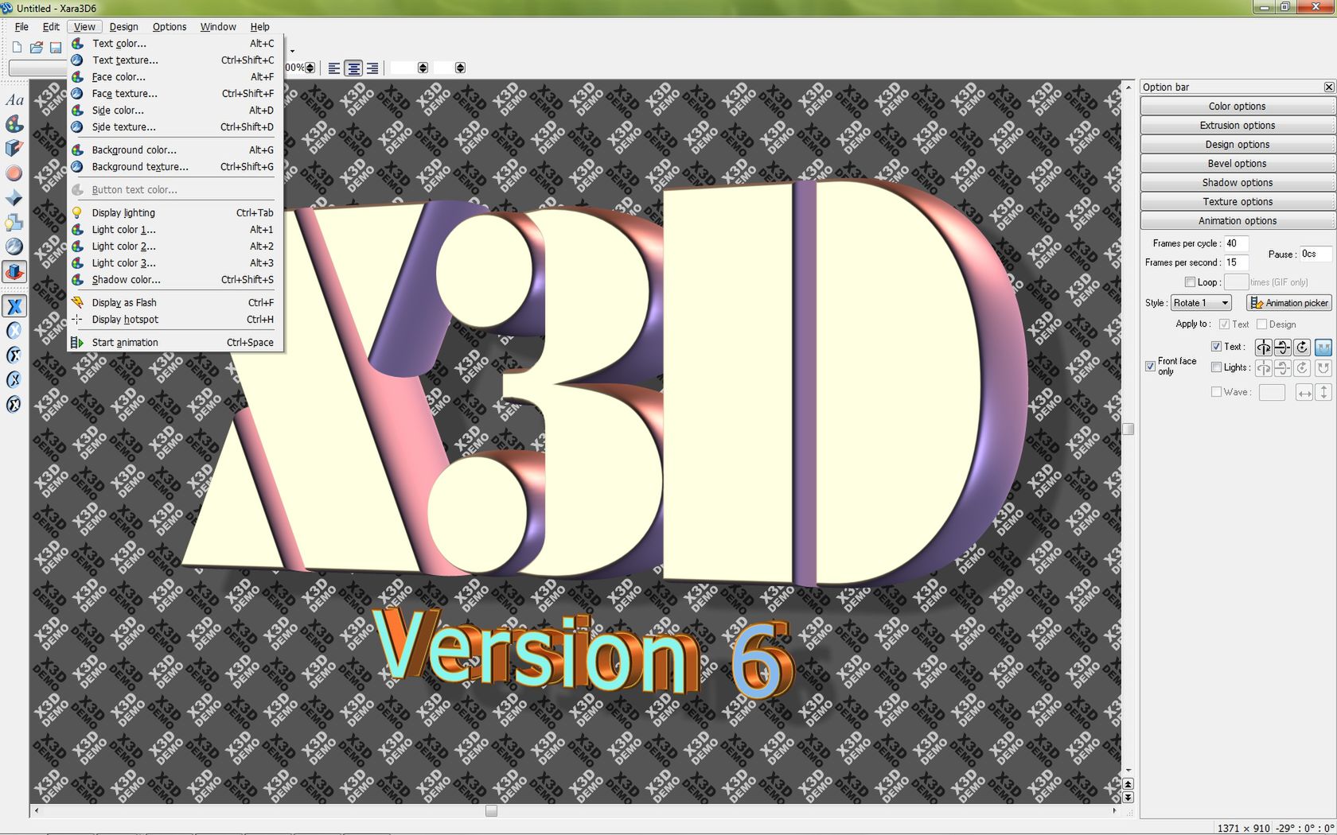
Task: Select the fourth round X style icon
Action: (14, 380)
